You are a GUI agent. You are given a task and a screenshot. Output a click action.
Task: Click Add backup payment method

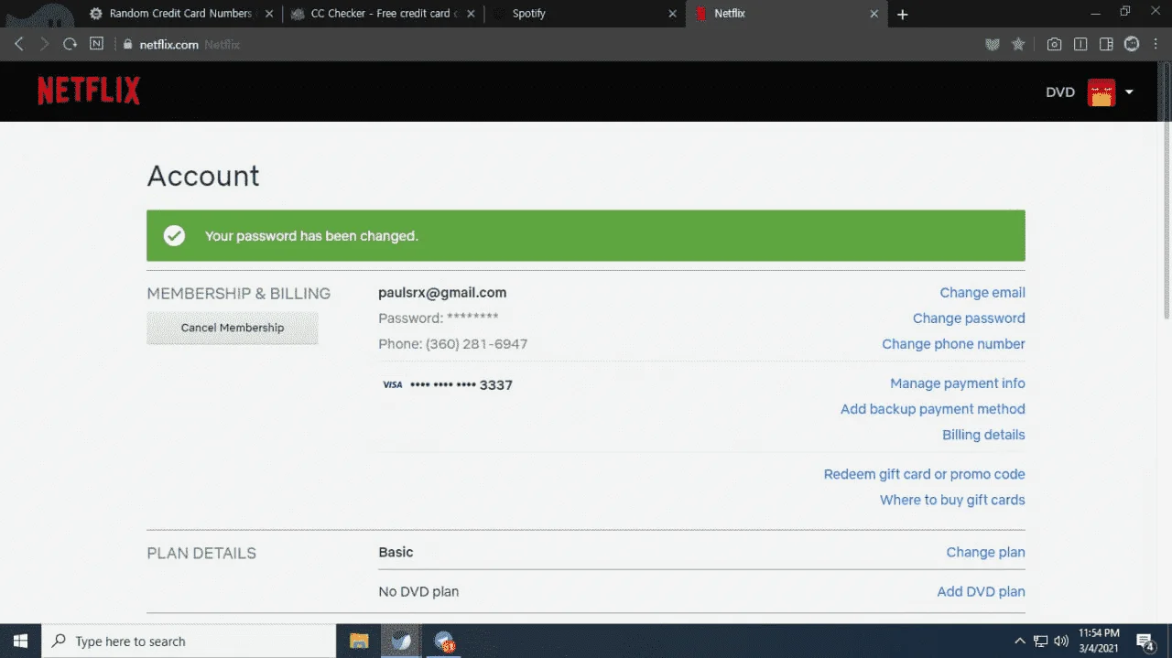[x=933, y=409]
